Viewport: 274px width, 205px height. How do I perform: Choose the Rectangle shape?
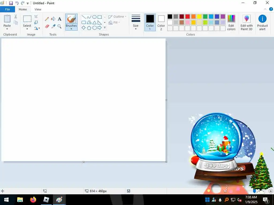pyautogui.click(x=100, y=17)
